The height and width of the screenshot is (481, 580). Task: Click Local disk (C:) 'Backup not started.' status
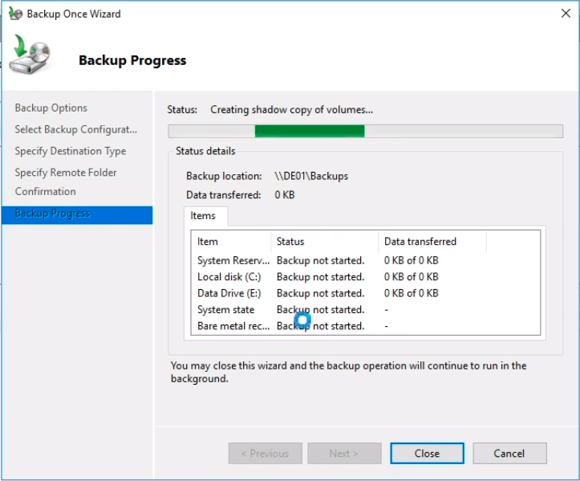pos(320,277)
